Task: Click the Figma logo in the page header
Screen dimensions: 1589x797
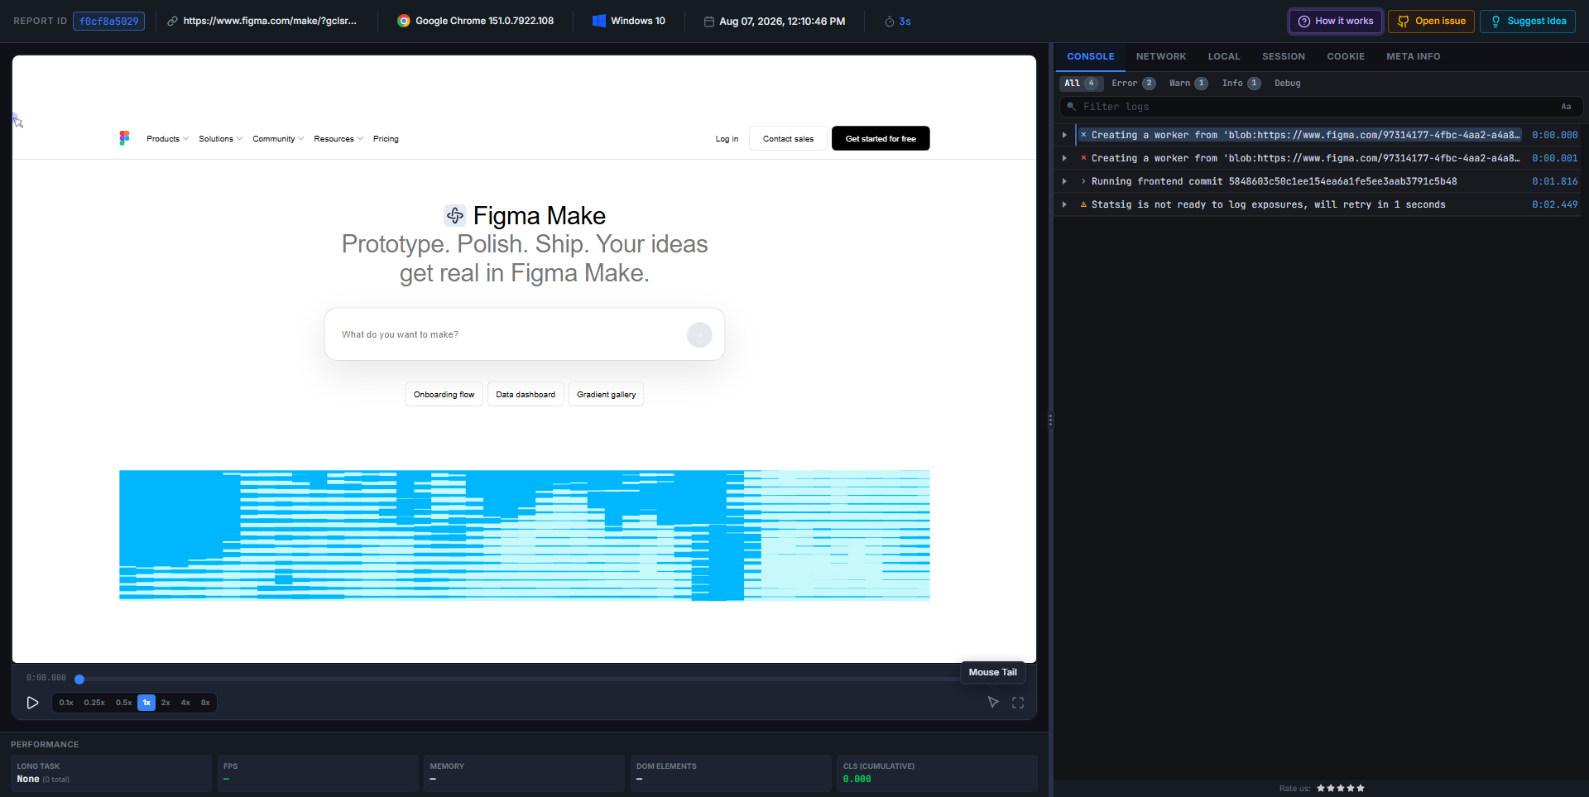Action: [x=124, y=138]
